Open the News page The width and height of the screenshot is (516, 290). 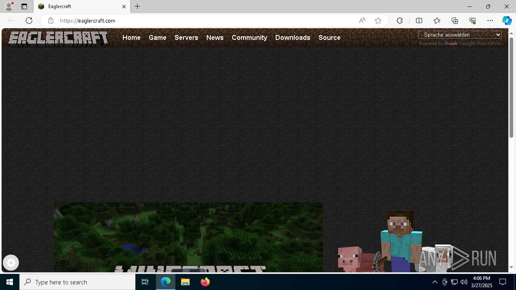tap(215, 37)
